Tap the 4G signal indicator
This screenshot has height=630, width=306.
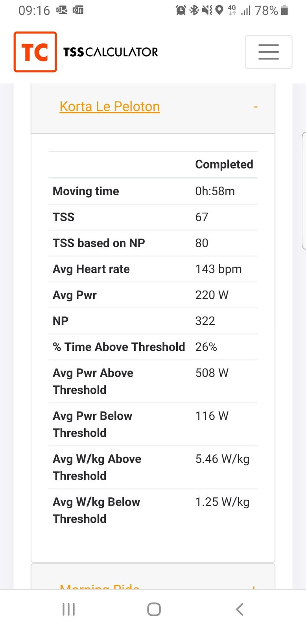(232, 10)
